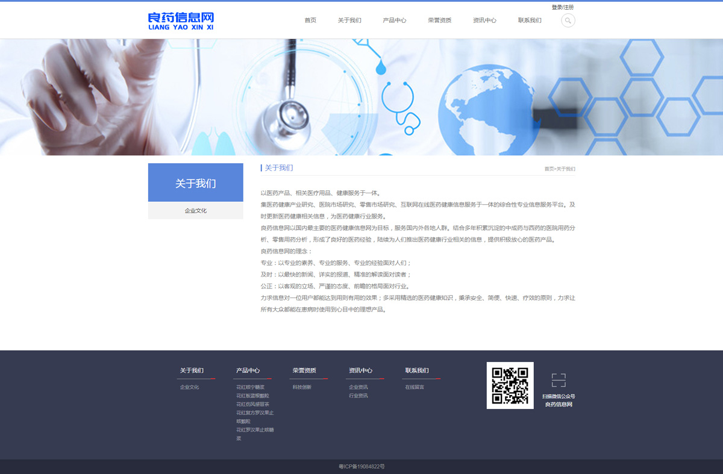This screenshot has width=723, height=474.
Task: Open 花红板蓝根颗粒 link in footer
Action: click(x=252, y=396)
